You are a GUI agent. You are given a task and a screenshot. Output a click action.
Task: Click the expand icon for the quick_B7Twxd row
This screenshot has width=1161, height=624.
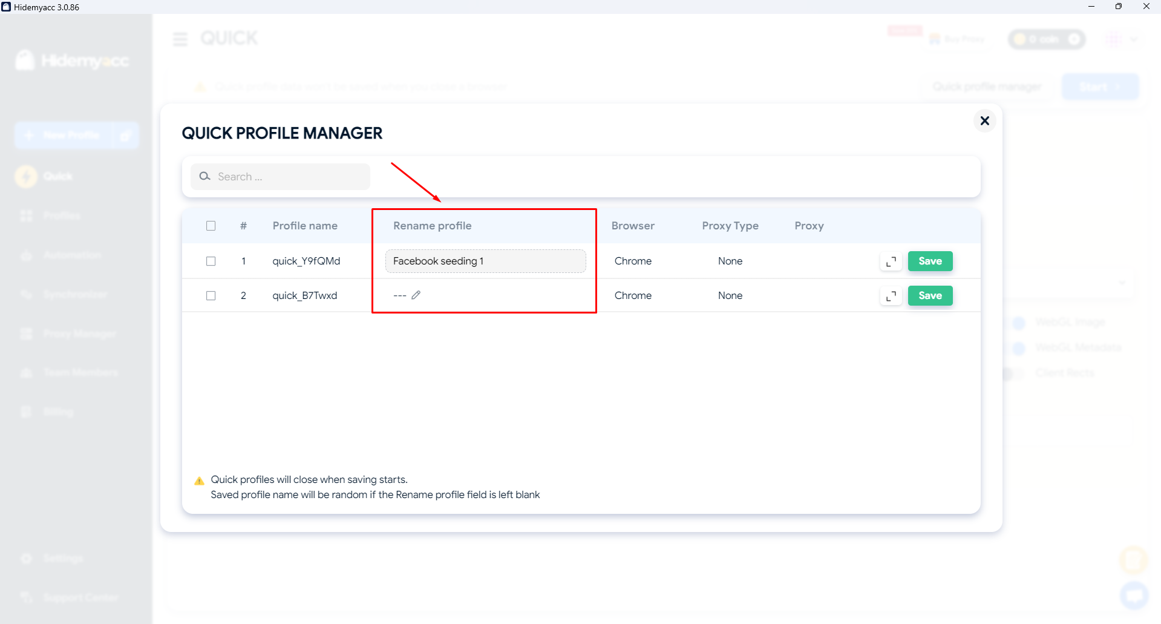pos(891,296)
